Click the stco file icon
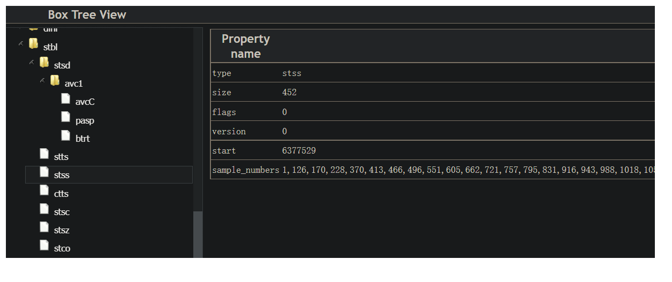 (44, 246)
